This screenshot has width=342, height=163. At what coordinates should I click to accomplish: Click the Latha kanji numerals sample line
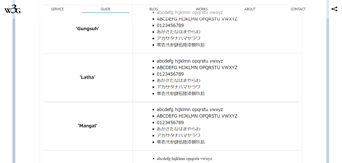coord(181,93)
